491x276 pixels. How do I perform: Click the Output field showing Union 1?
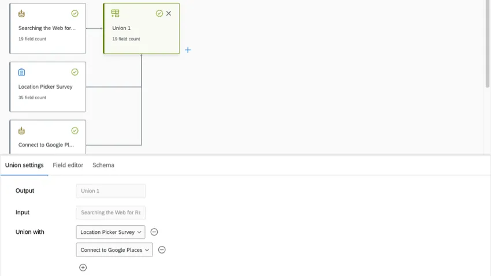111,191
